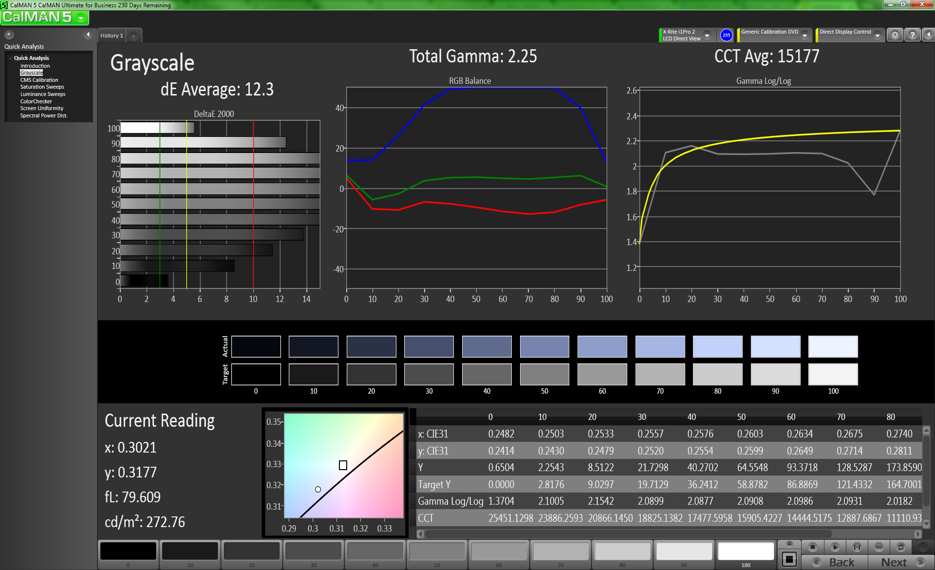Toggle the right panel collapse arrow
935x570 pixels.
(x=928, y=35)
